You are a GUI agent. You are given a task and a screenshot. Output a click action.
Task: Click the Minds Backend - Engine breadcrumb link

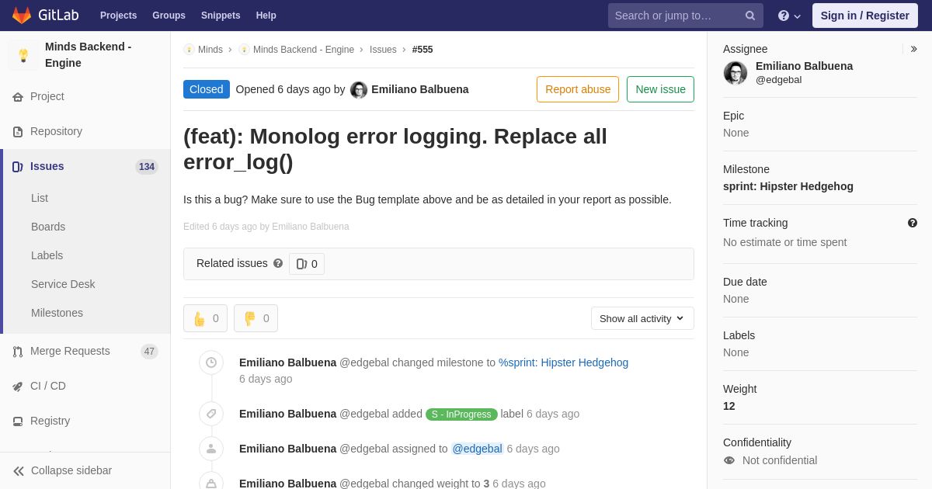tap(304, 50)
